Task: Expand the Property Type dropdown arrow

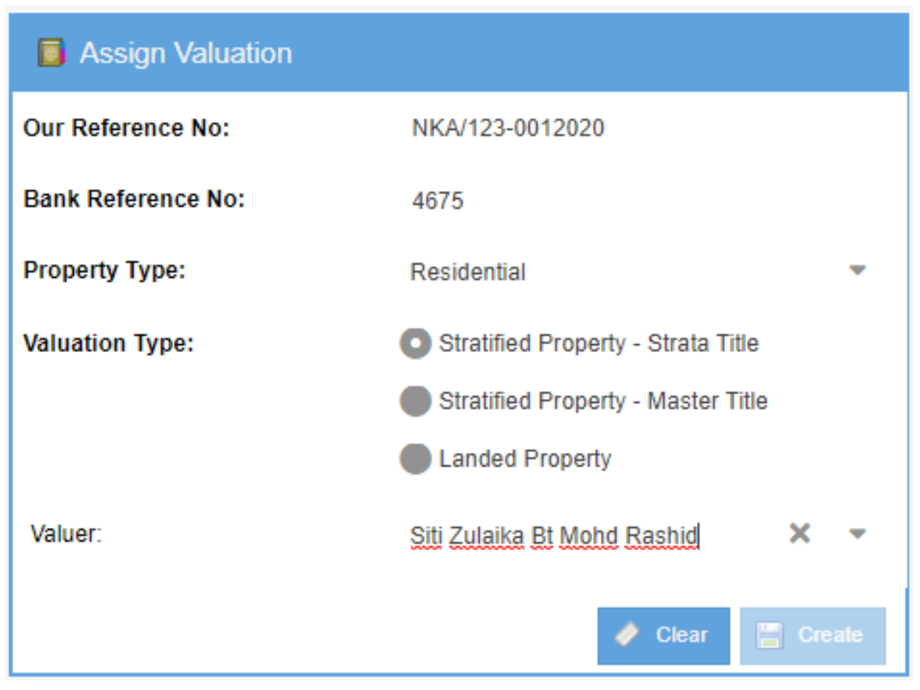Action: pos(857,271)
